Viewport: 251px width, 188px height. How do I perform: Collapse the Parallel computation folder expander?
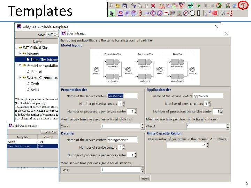pyautogui.click(x=20, y=65)
